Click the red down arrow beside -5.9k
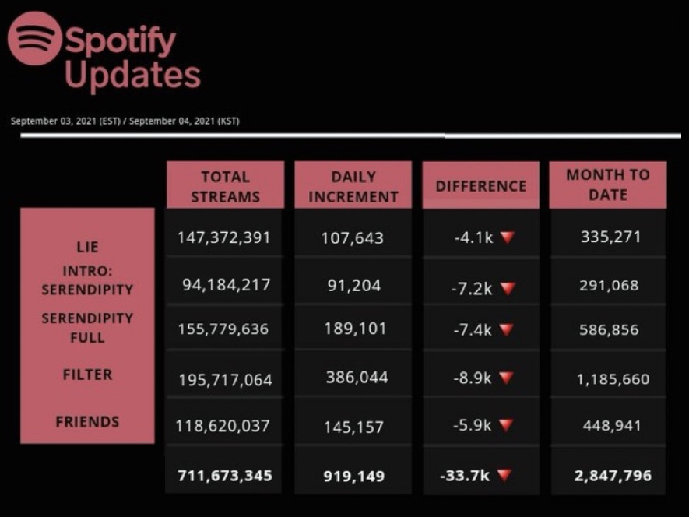The width and height of the screenshot is (689, 517). tap(507, 425)
